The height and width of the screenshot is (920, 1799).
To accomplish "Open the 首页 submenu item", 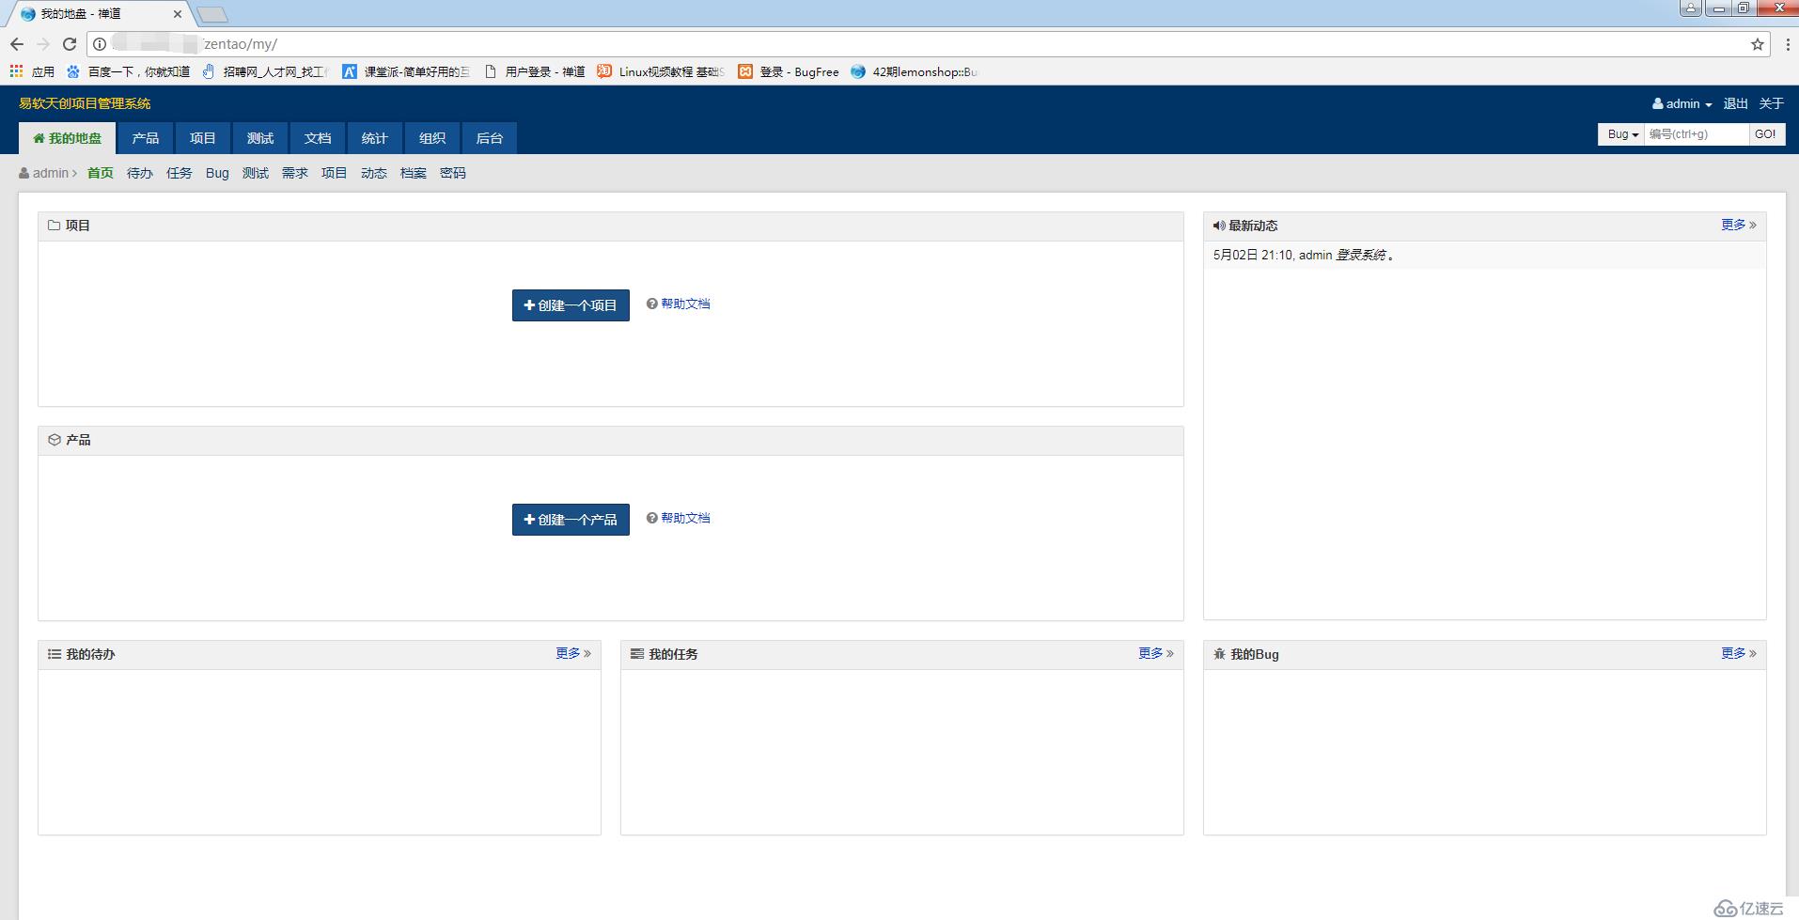I will 101,173.
